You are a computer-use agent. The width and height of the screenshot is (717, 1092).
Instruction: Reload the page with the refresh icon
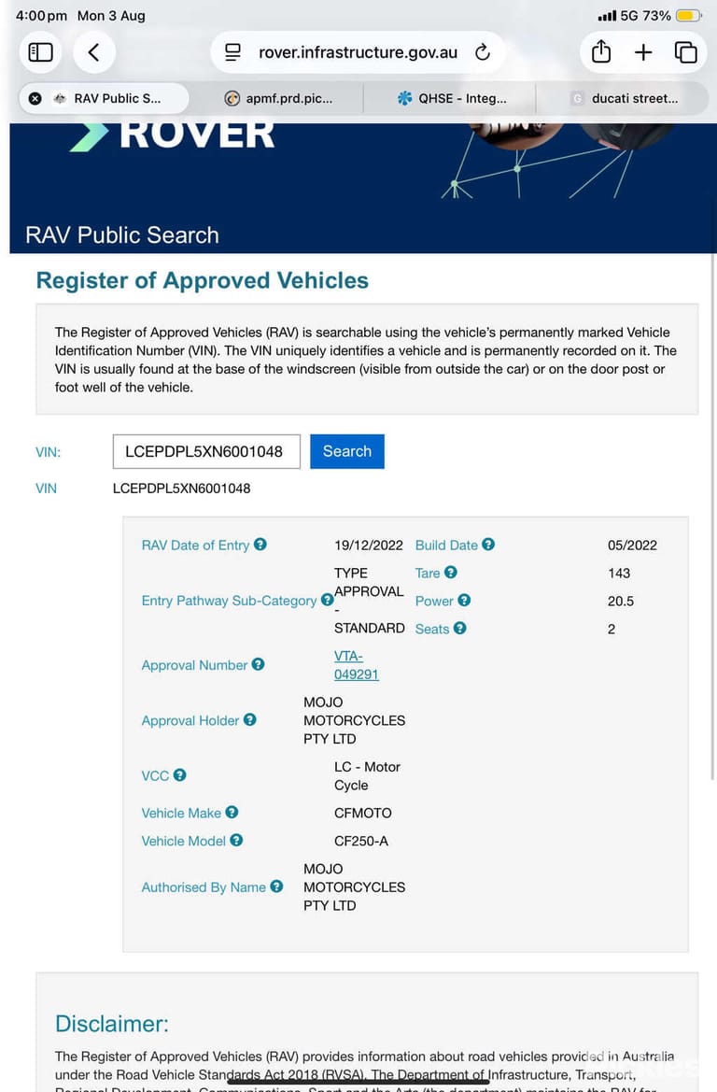point(483,52)
